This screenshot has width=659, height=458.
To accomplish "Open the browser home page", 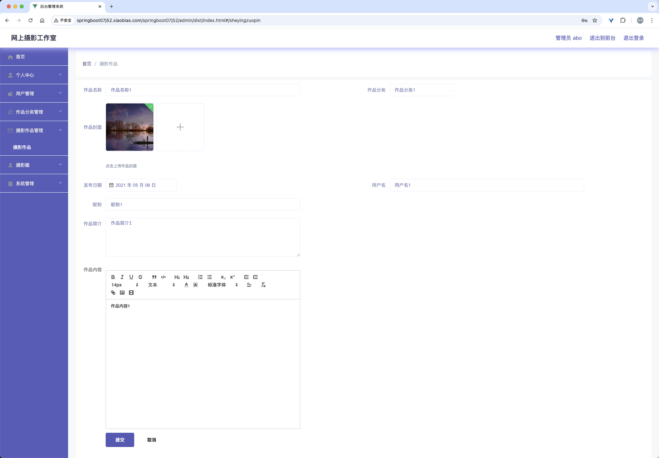I will 42,20.
